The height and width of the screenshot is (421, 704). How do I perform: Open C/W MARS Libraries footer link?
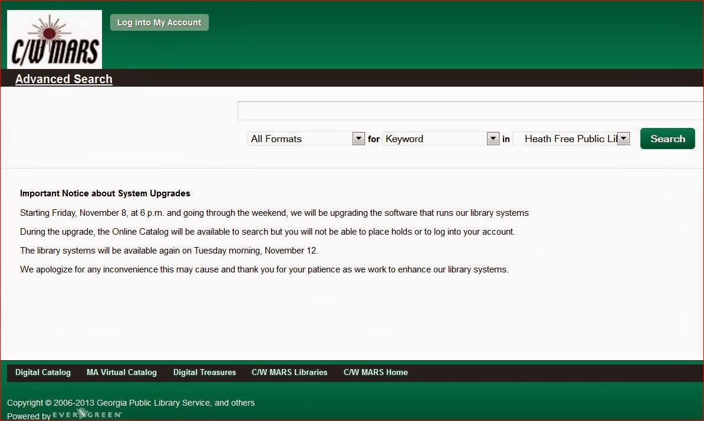pyautogui.click(x=290, y=372)
